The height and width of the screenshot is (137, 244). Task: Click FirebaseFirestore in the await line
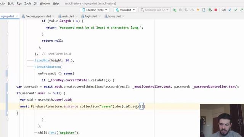tap(47, 107)
